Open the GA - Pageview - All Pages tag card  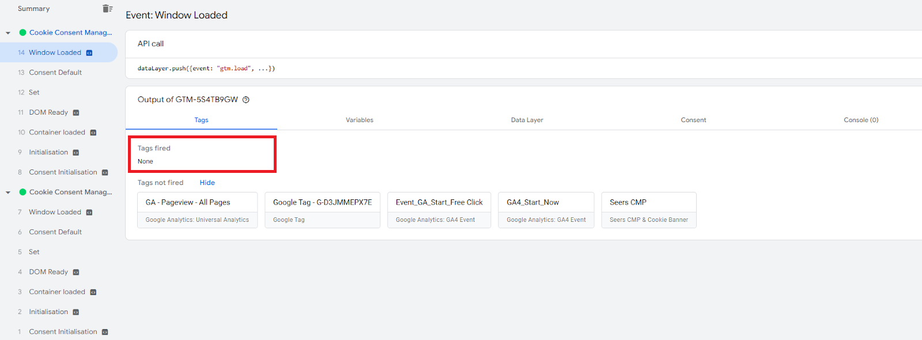click(x=197, y=210)
